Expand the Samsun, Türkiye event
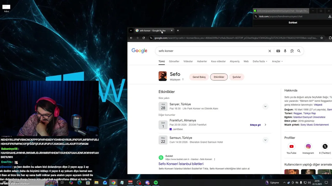The width and height of the screenshot is (332, 186). pos(265,140)
